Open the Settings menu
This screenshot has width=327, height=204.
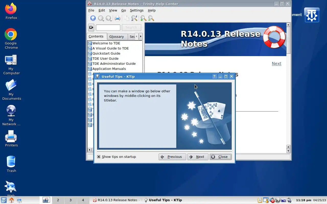(137, 10)
